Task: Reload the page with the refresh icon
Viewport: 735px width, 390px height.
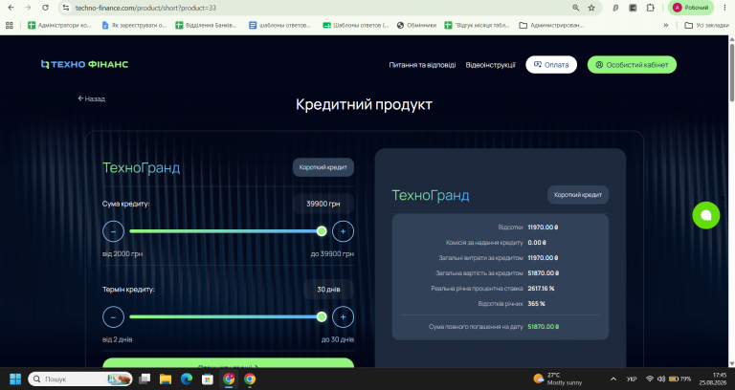Action: [46, 8]
